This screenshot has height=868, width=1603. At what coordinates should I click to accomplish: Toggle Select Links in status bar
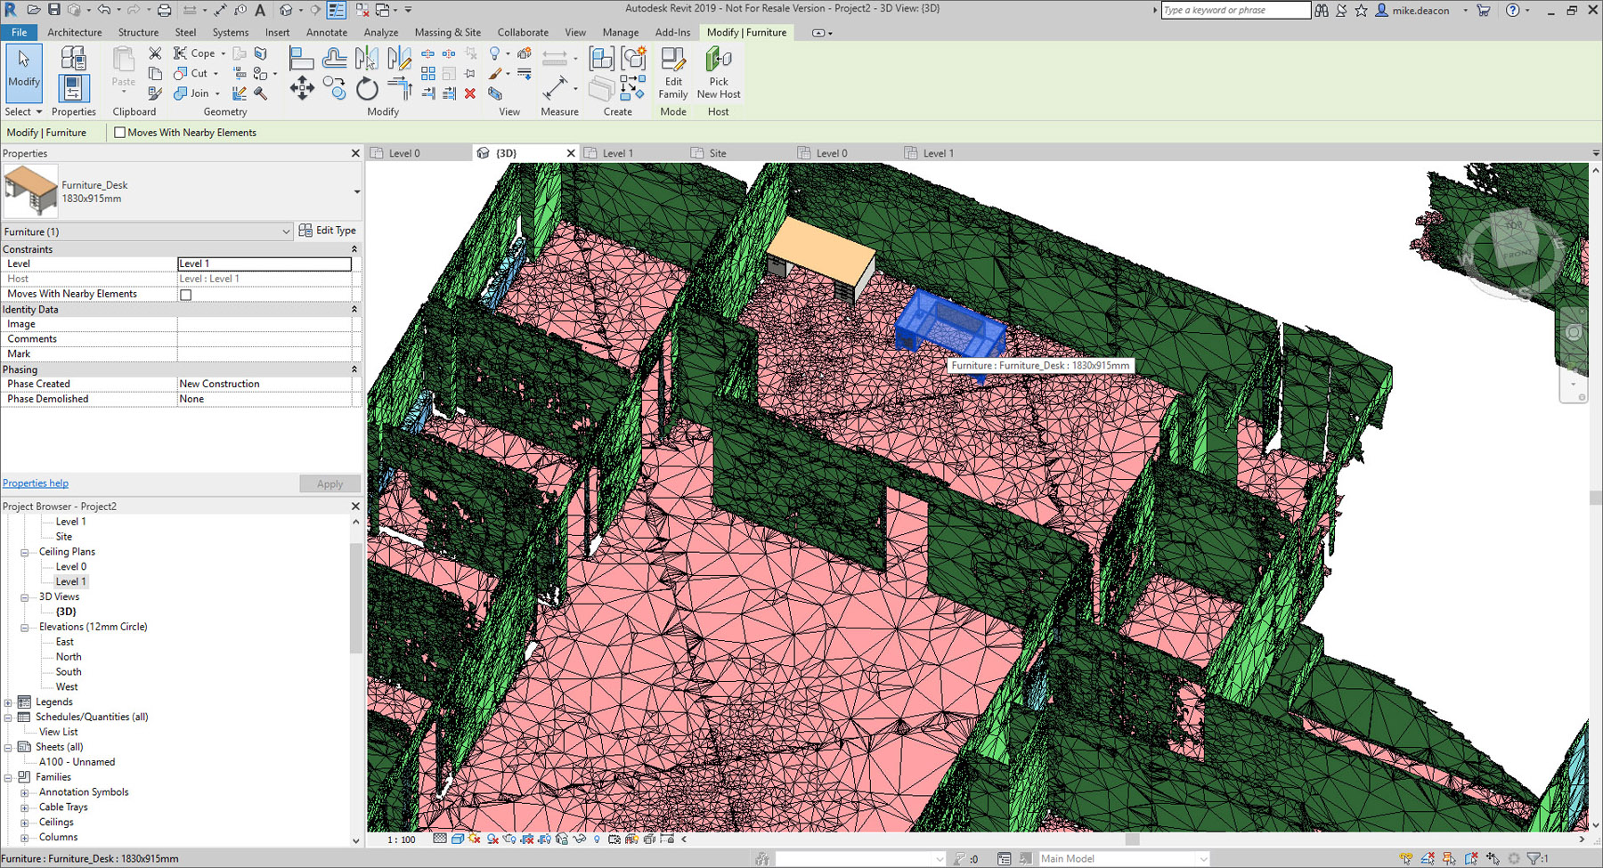[x=1406, y=858]
